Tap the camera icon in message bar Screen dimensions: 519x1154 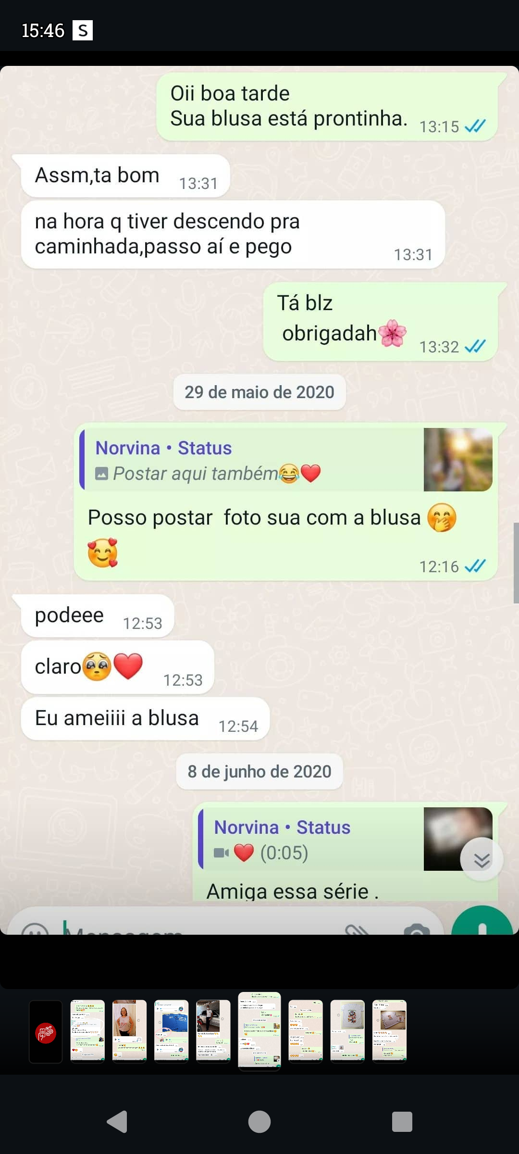[x=417, y=929]
